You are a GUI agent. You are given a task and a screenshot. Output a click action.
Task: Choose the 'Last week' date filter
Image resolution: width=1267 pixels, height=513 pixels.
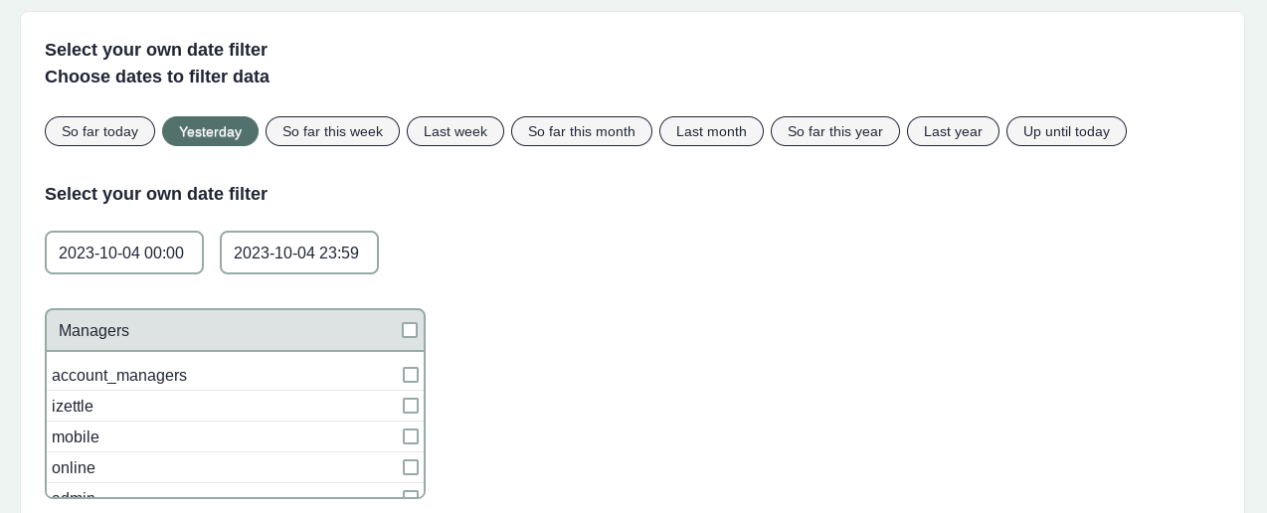tap(454, 131)
